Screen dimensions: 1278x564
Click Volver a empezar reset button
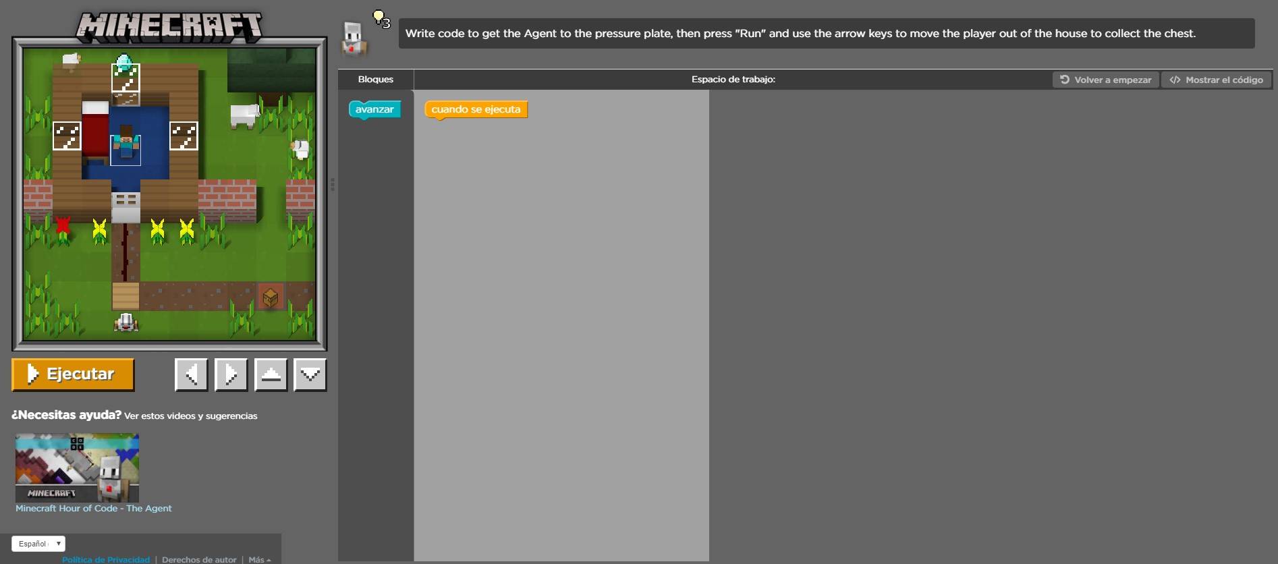pos(1105,80)
